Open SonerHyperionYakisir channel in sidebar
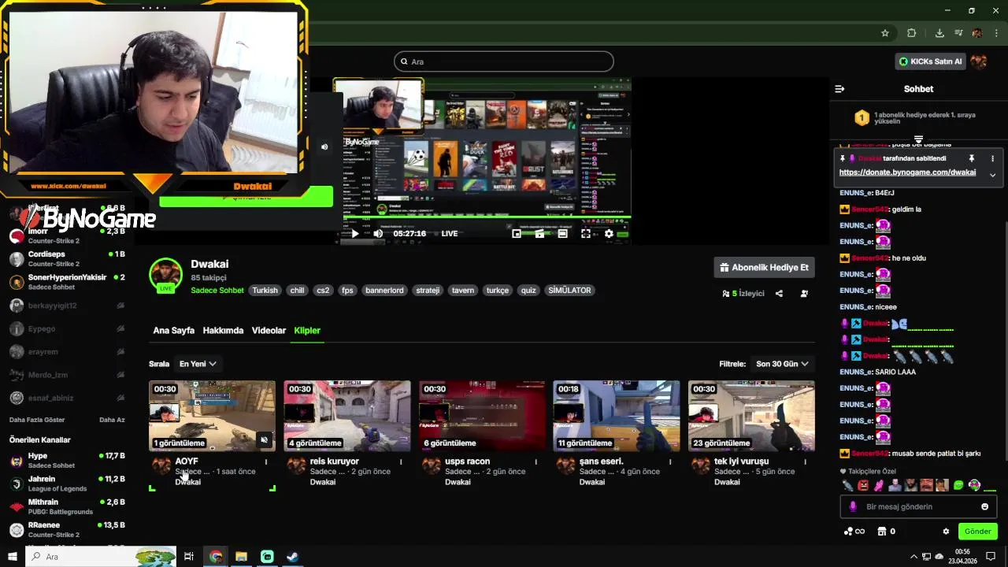The height and width of the screenshot is (567, 1008). click(x=67, y=282)
